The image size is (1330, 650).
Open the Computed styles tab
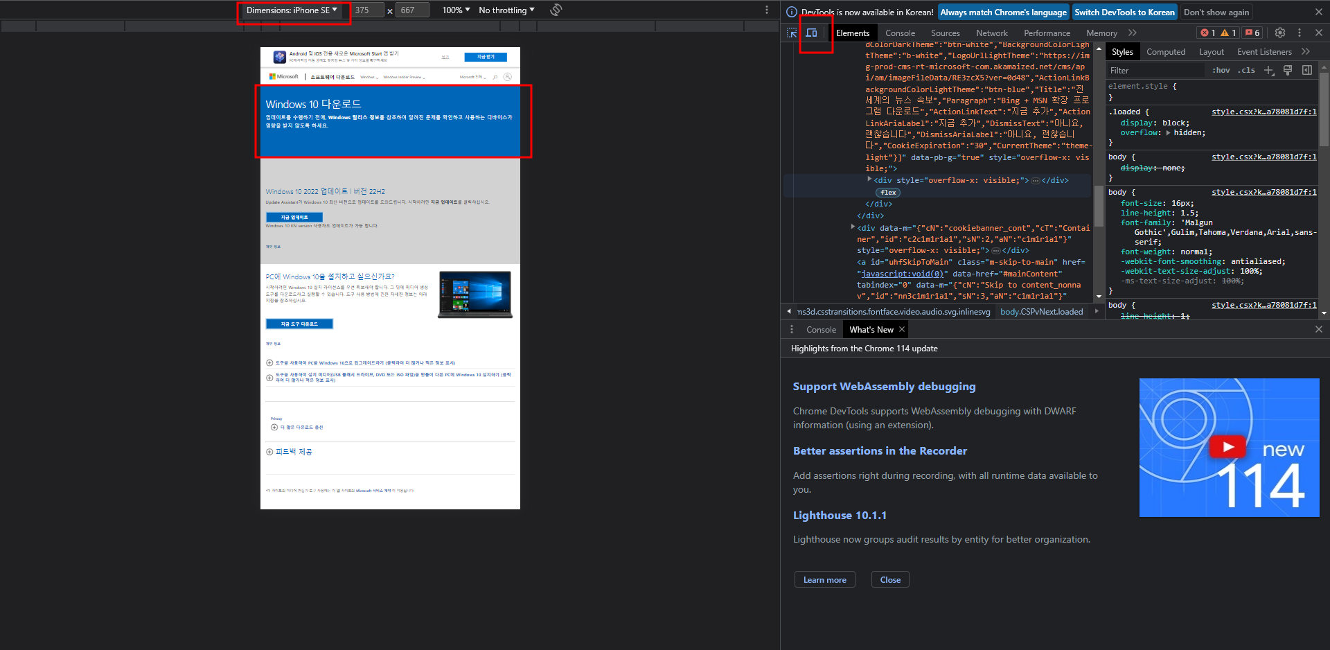(x=1165, y=51)
